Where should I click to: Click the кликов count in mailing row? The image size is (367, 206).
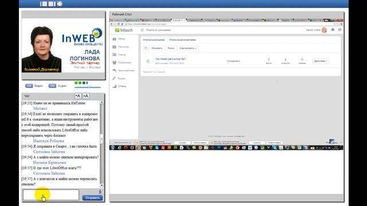click(x=302, y=61)
